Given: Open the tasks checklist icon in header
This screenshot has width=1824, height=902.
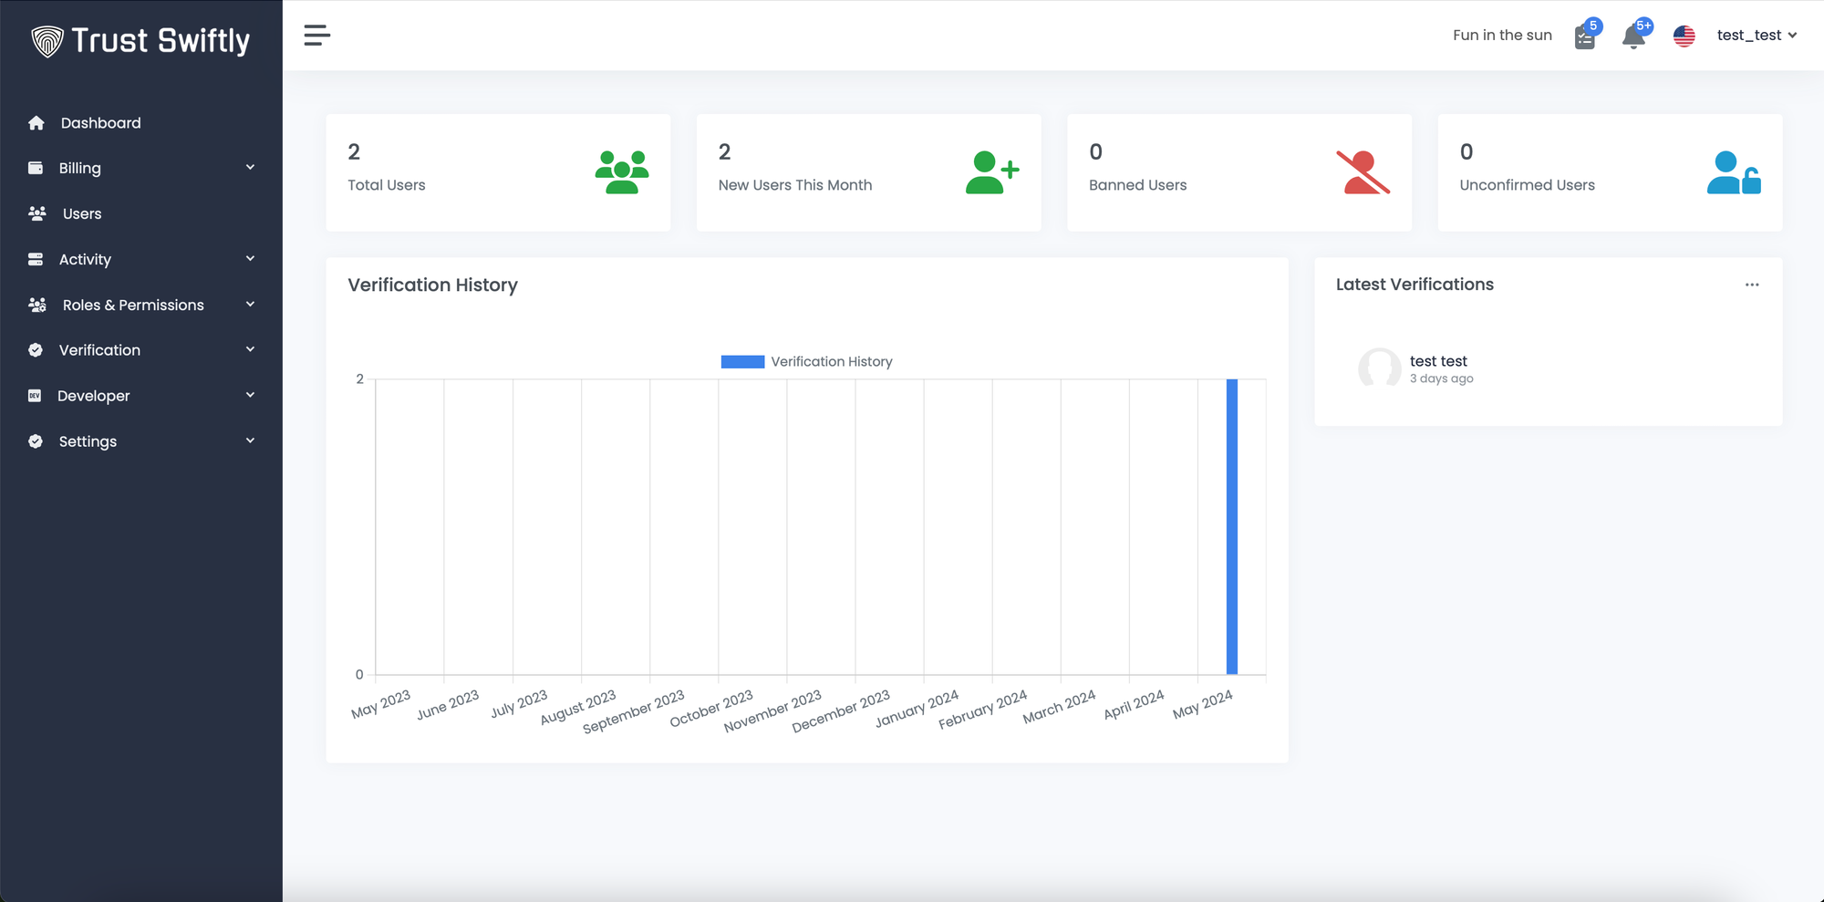Looking at the screenshot, I should 1585,37.
